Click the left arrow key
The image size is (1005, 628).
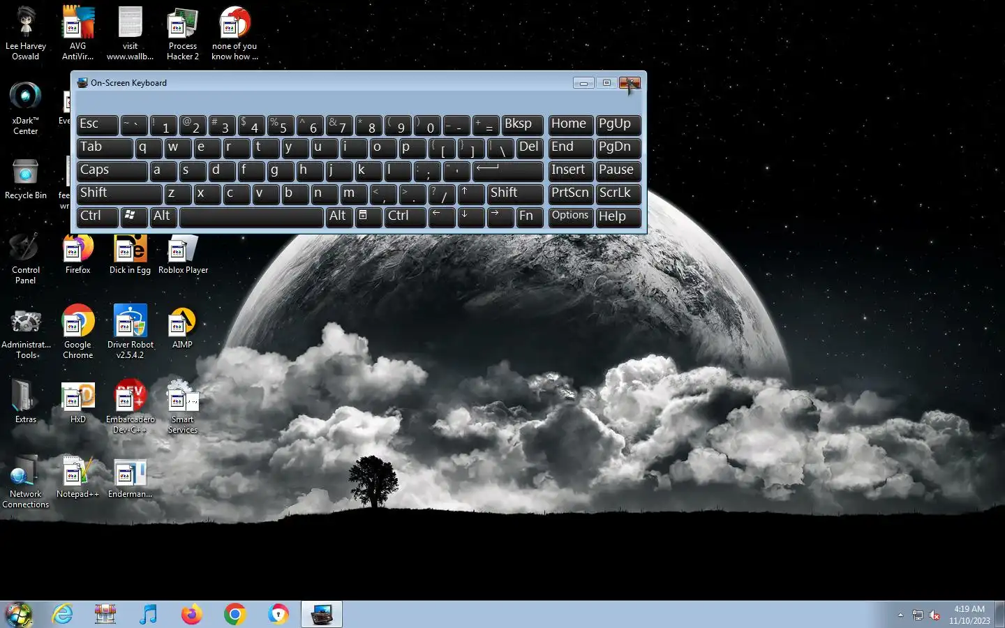(442, 216)
